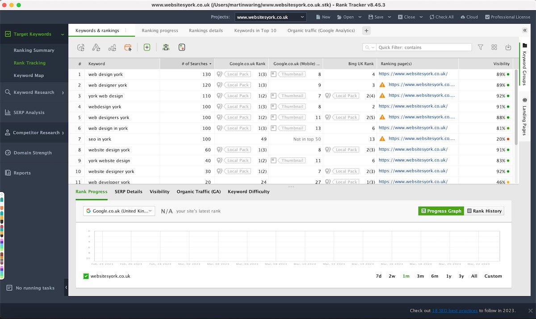Uncheck the websitesyork.co.uk graph checkbox
Viewport: 536px width, 319px height.
tap(86, 276)
